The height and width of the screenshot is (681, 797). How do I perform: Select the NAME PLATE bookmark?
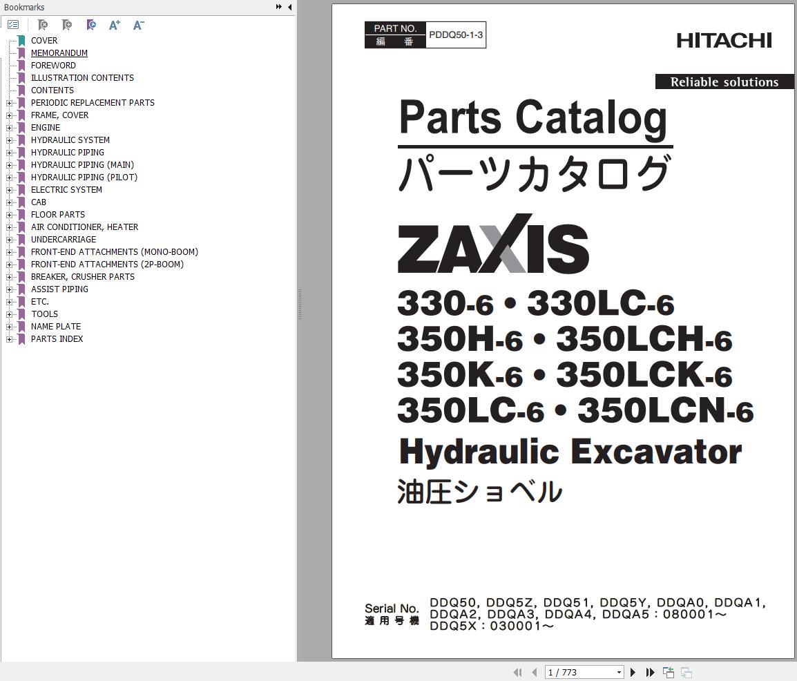tap(56, 326)
